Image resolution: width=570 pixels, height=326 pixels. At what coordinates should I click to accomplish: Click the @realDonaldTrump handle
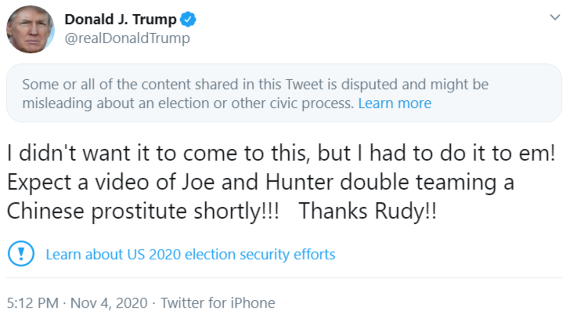(127, 38)
